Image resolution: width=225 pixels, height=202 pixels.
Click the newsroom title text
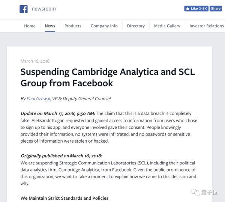pos(43,9)
